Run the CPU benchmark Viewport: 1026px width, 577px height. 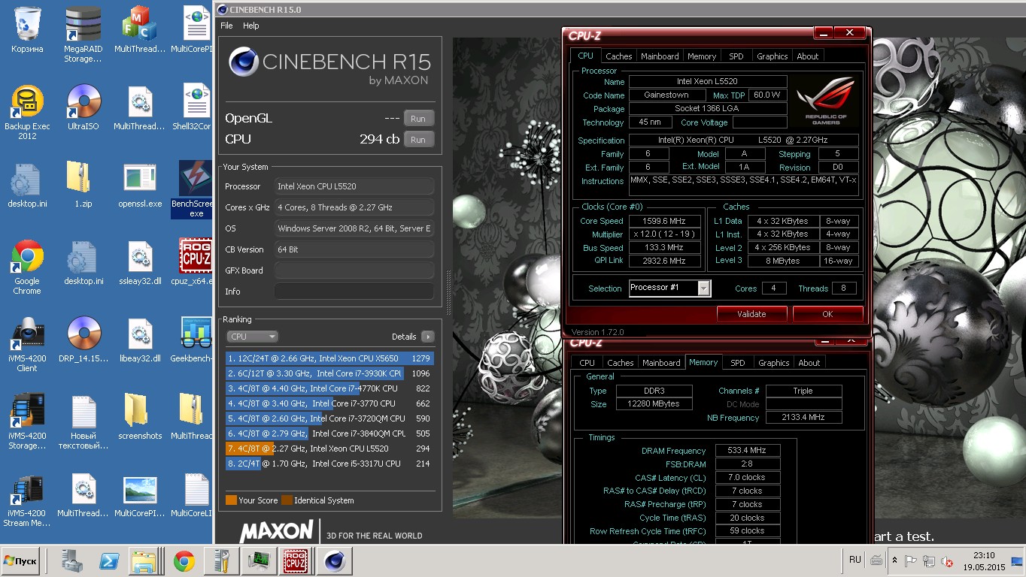pos(418,140)
